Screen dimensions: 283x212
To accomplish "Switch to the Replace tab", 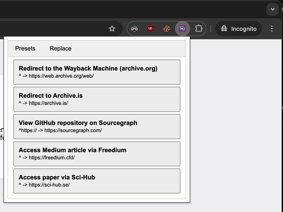I will 60,48.
